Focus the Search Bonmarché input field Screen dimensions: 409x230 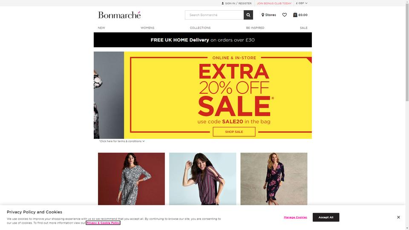(x=214, y=15)
